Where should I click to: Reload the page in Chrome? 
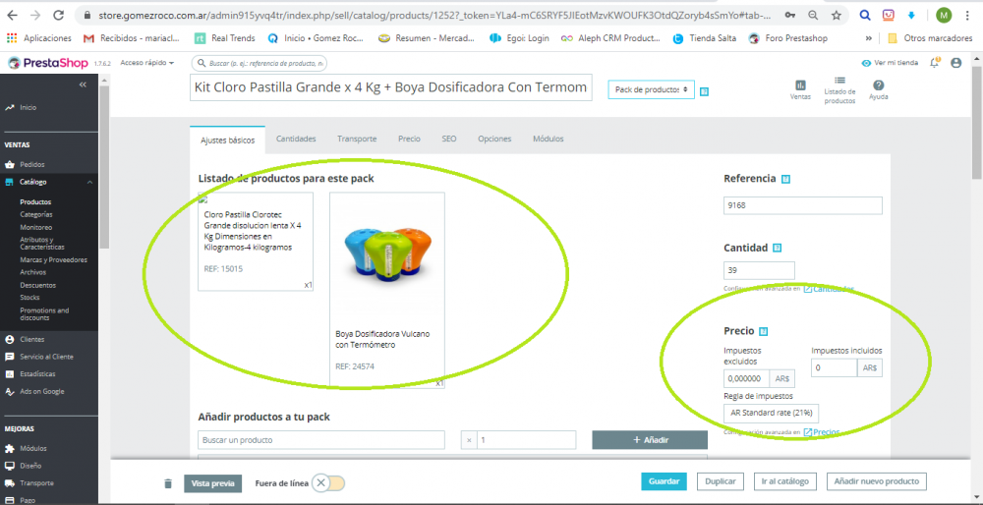pyautogui.click(x=58, y=15)
